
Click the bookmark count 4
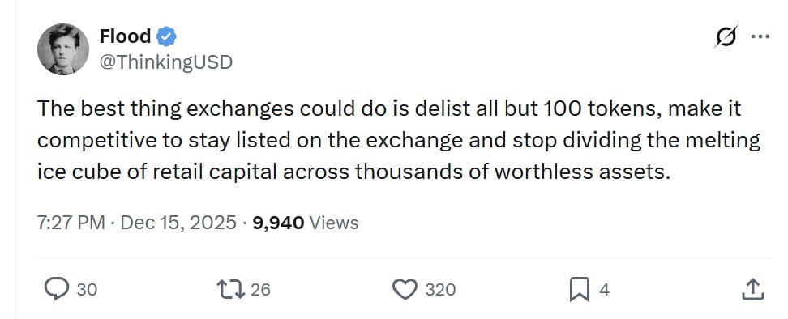pyautogui.click(x=604, y=290)
